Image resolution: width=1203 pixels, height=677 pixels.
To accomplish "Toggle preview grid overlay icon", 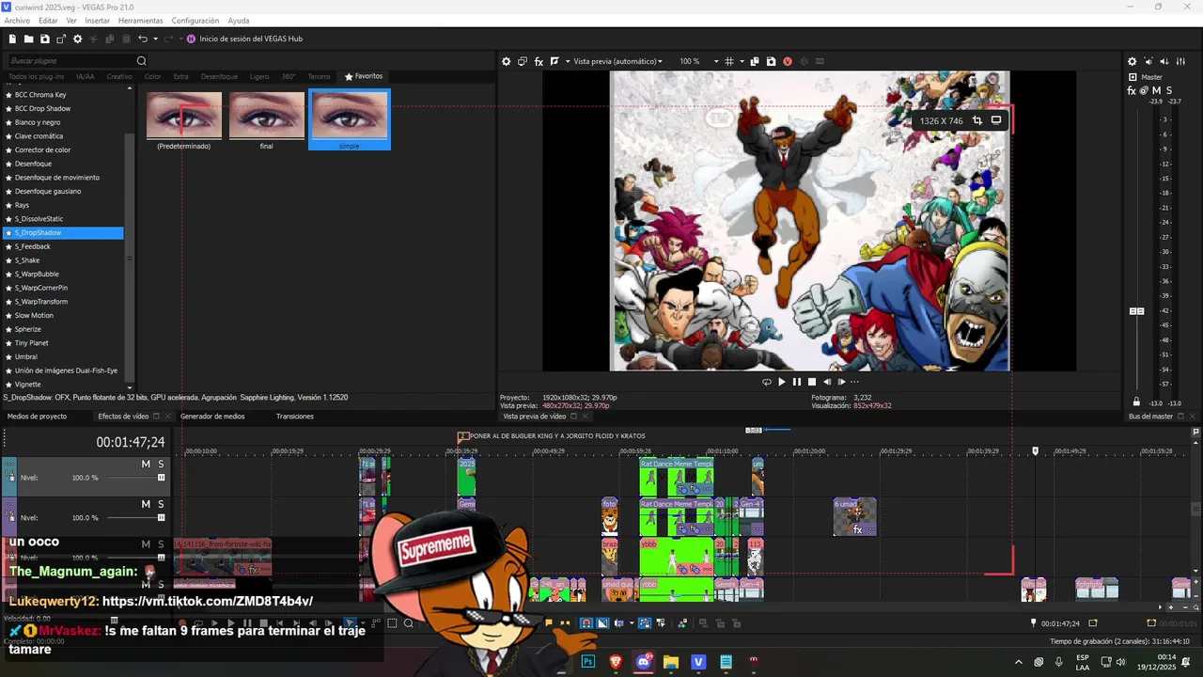I will 728,61.
